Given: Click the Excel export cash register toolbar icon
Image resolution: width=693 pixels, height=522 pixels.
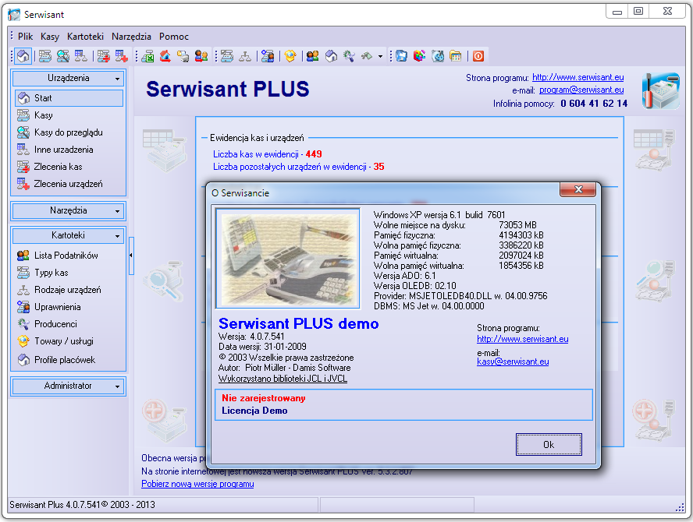Looking at the screenshot, I should (x=147, y=56).
